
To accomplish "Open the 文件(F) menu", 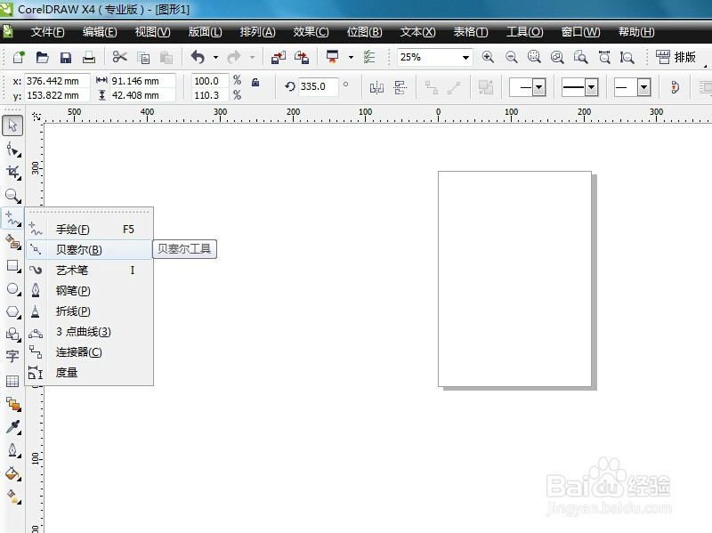I will (x=48, y=32).
